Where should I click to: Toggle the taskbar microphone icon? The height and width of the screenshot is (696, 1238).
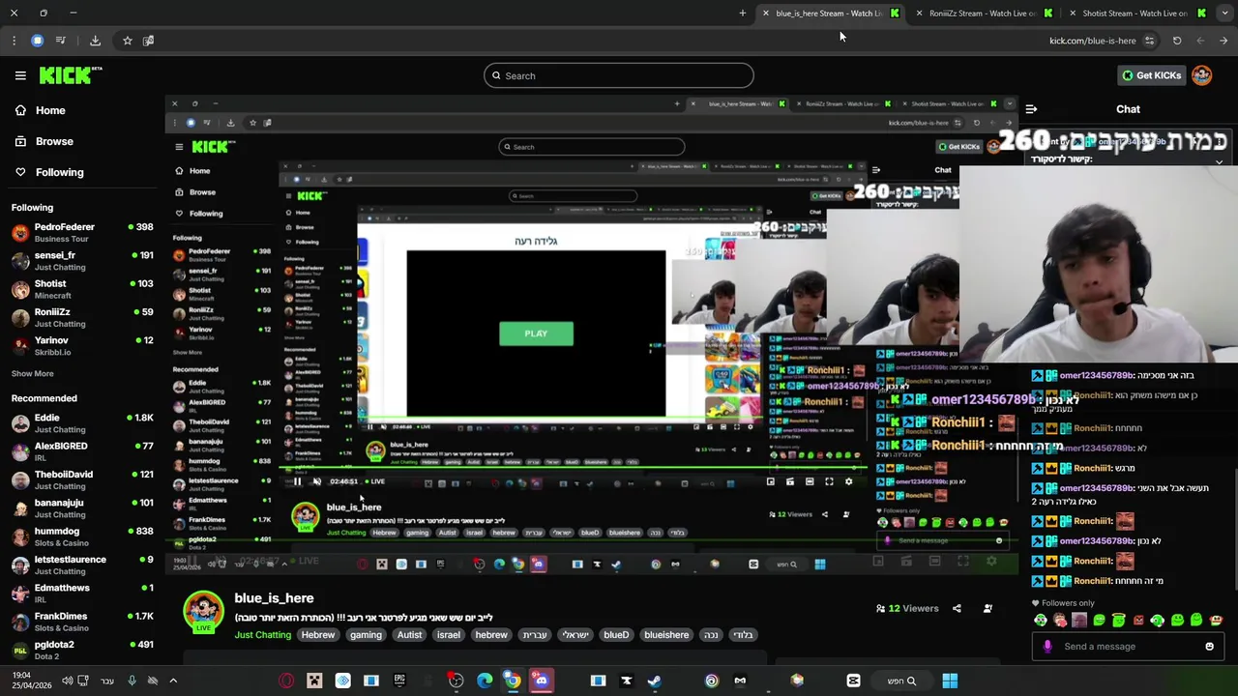point(132,681)
